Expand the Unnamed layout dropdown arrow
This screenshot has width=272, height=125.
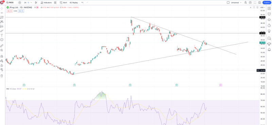(241, 3)
